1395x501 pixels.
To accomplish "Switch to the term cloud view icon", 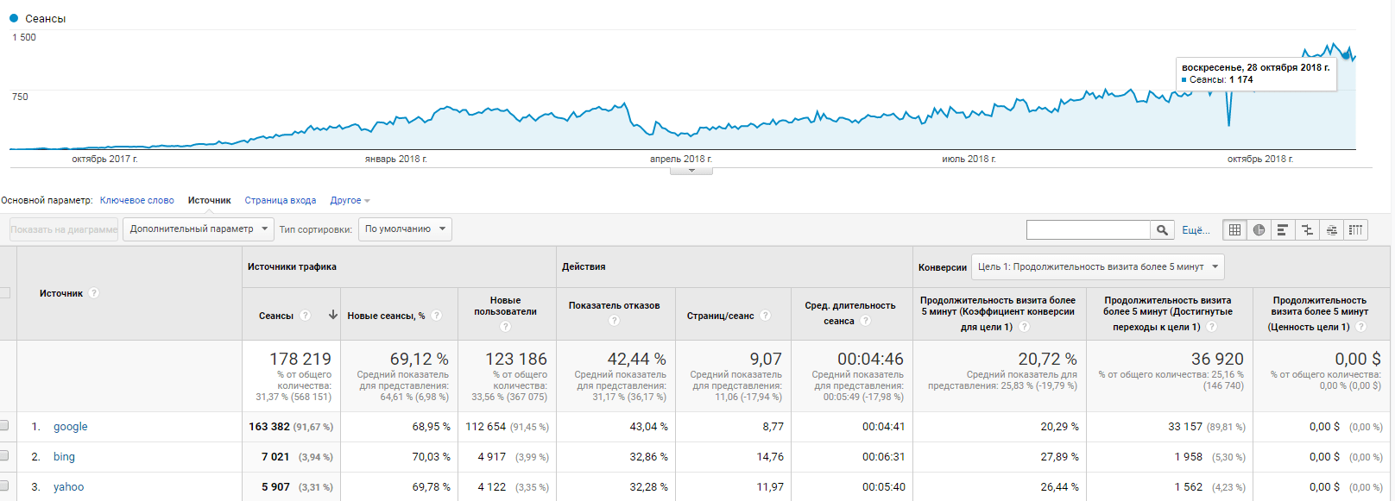I will click(x=1331, y=229).
